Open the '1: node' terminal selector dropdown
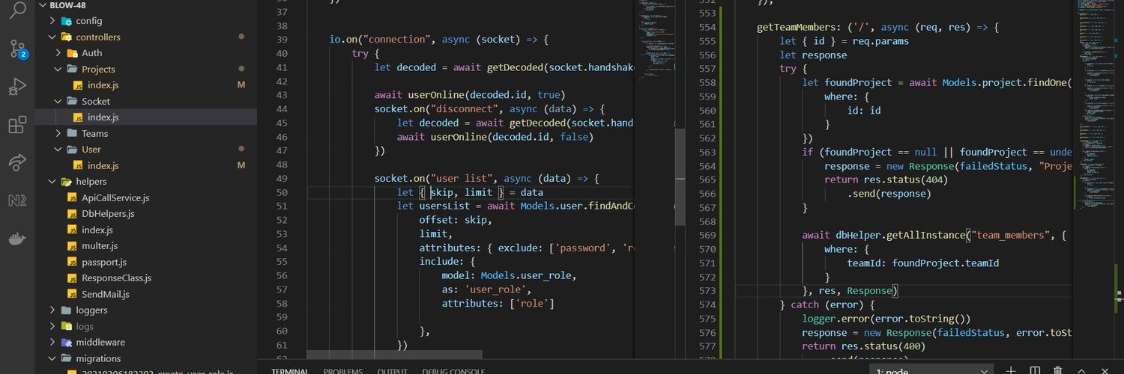 pos(931,370)
